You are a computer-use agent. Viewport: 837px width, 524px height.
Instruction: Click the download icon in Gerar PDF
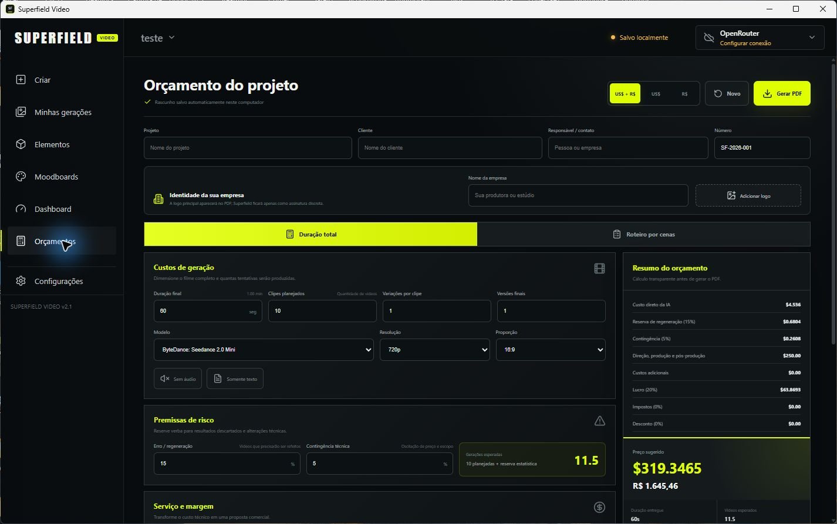(767, 93)
